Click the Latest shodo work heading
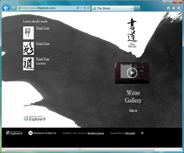This screenshot has height=153, width=184. pyautogui.click(x=35, y=21)
